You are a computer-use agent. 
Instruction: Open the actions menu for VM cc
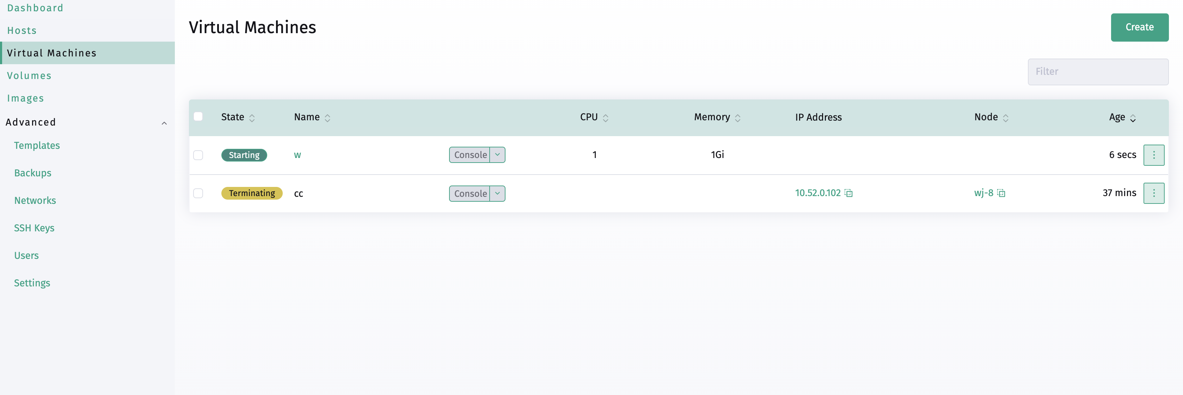pos(1154,193)
